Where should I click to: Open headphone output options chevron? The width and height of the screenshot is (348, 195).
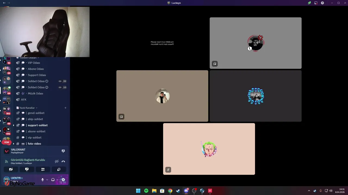[x=57, y=180]
